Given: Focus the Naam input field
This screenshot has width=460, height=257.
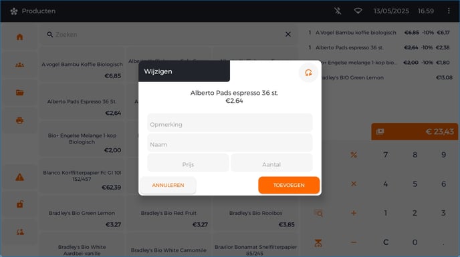Looking at the screenshot, I should (x=230, y=143).
